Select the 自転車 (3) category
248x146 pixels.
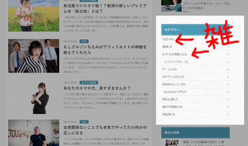169,114
